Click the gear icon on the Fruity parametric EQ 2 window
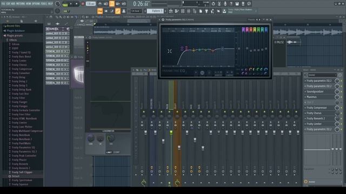Screen dimensions: 346x194 [x=163, y=19]
